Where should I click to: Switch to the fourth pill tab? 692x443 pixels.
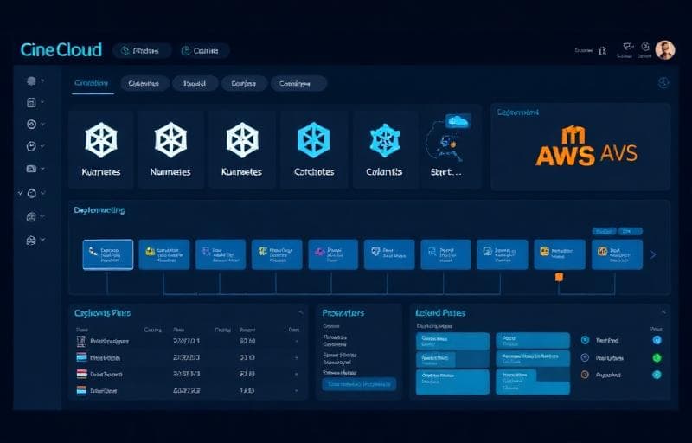click(244, 83)
